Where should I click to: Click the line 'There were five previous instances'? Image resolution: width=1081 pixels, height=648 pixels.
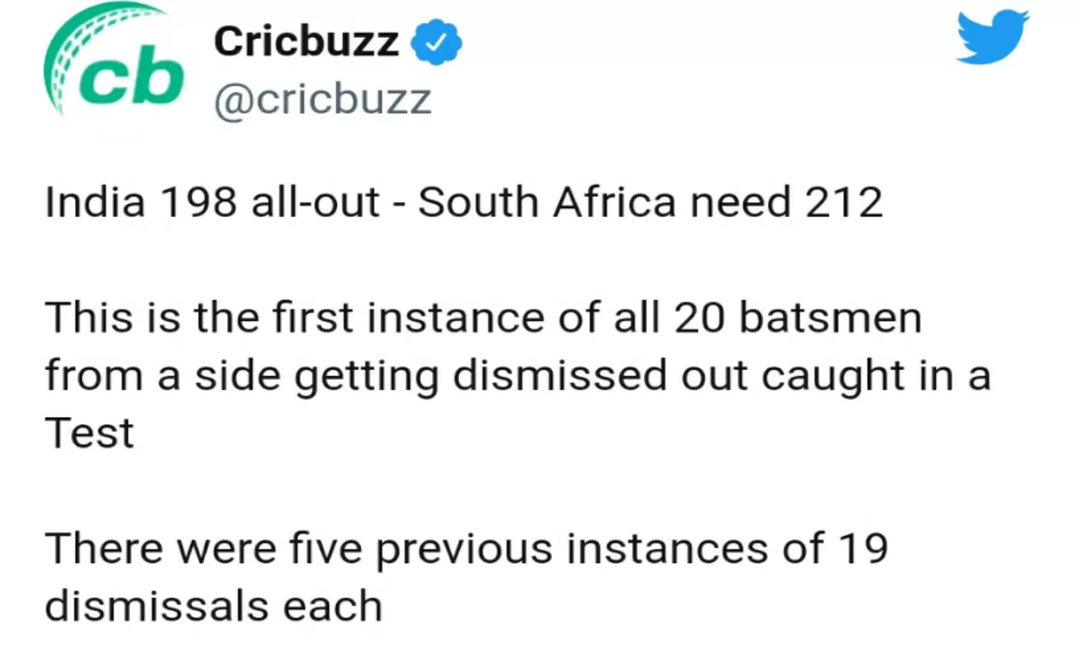(x=466, y=549)
